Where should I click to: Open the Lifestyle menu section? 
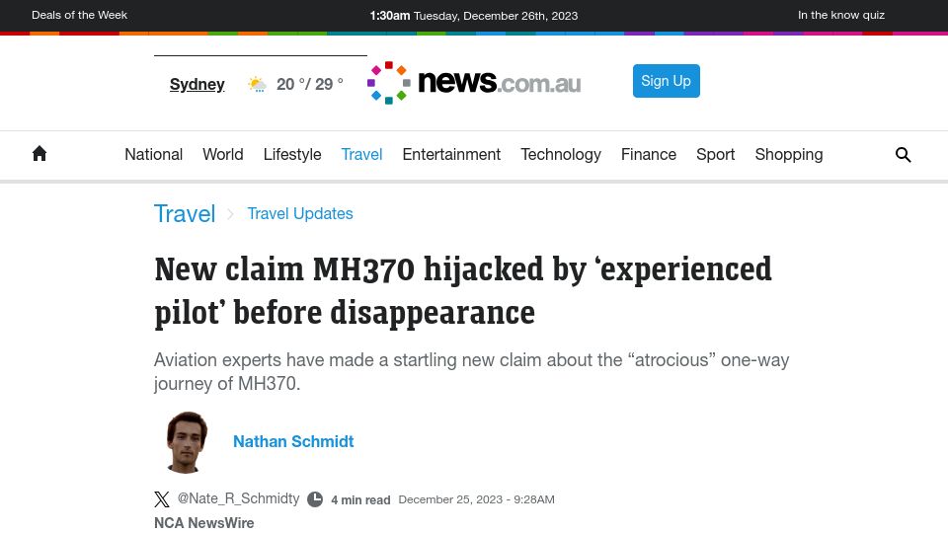coord(292,155)
